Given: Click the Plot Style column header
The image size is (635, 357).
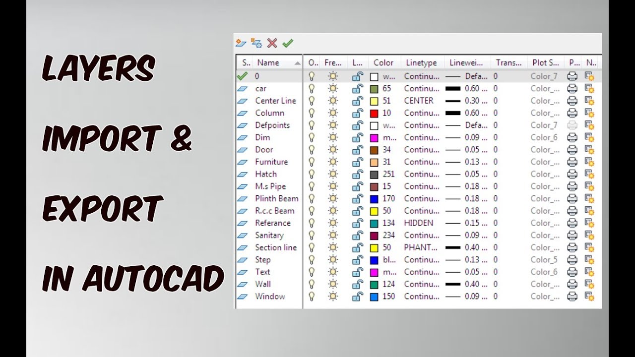Looking at the screenshot, I should 546,62.
